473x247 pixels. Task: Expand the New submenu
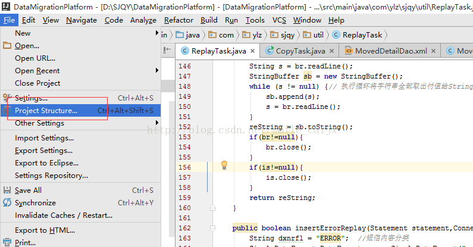click(x=80, y=33)
